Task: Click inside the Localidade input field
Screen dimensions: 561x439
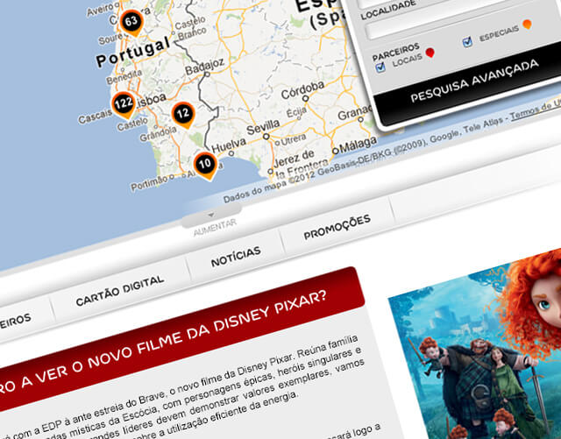Action: [462, 18]
